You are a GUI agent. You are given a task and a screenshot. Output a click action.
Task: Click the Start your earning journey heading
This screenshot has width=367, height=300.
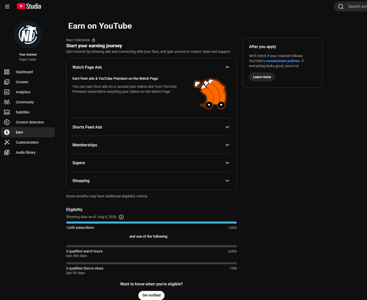[94, 46]
